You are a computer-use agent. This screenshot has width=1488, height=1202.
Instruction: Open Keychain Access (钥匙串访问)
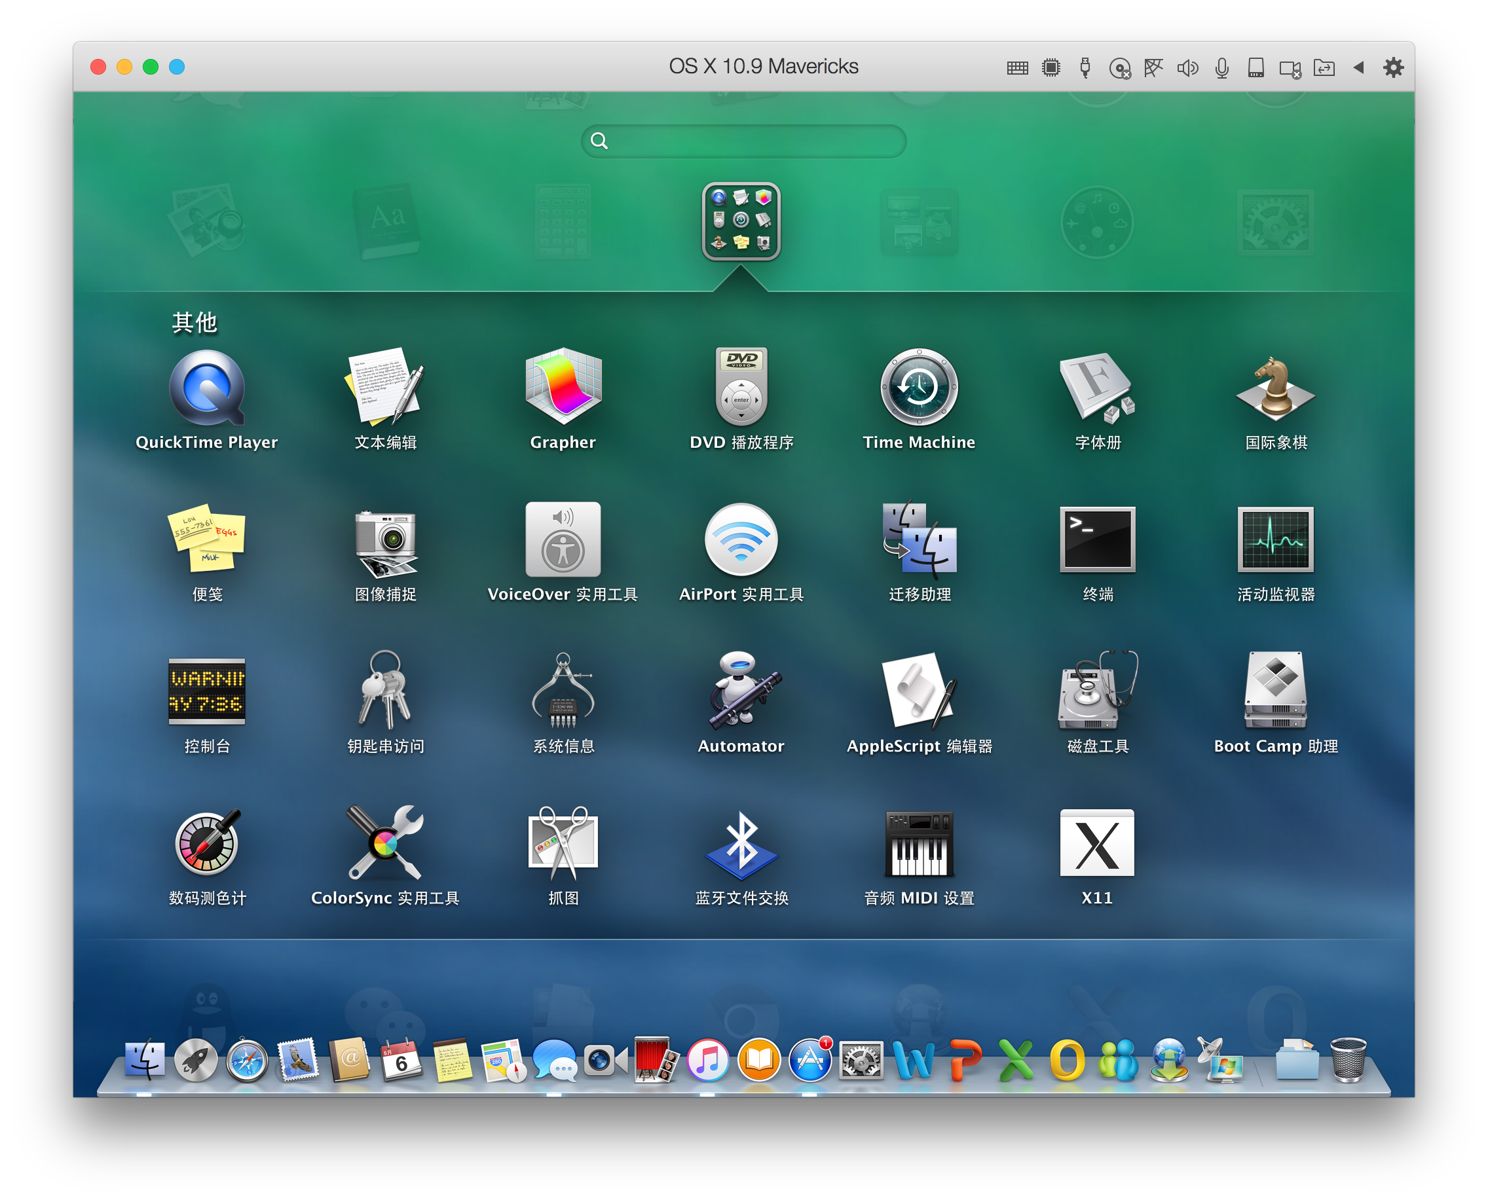pyautogui.click(x=385, y=691)
